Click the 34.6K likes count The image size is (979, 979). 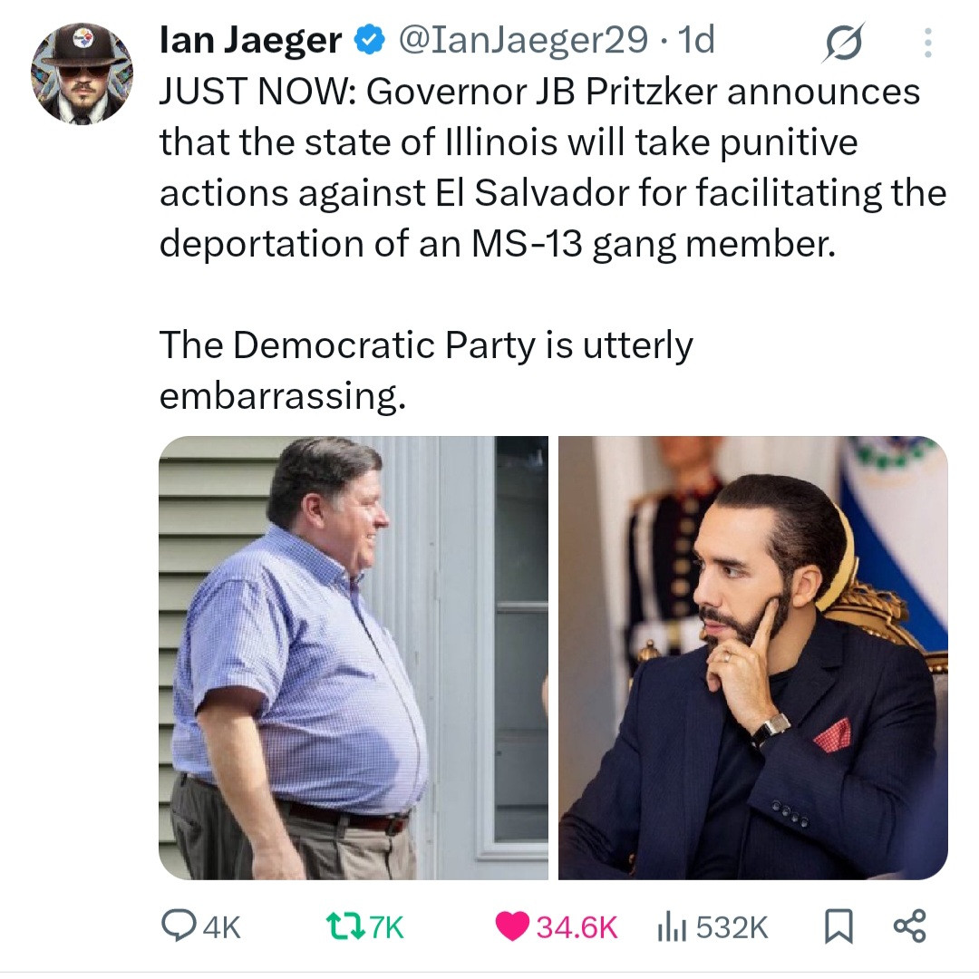click(577, 927)
